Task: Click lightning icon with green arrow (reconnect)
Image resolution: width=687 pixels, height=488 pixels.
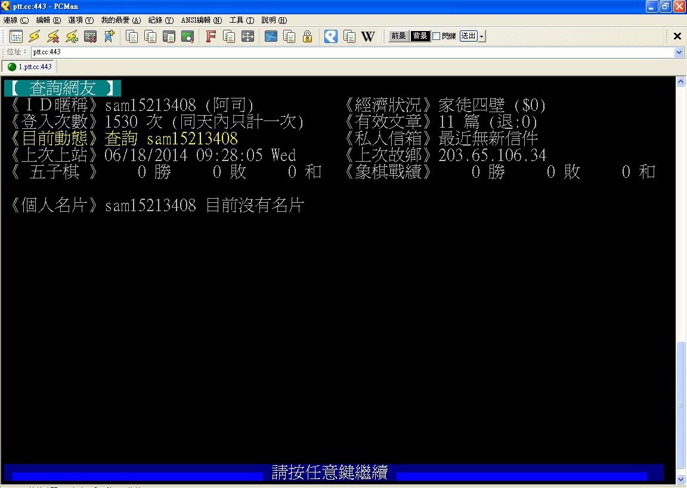Action: (72, 36)
